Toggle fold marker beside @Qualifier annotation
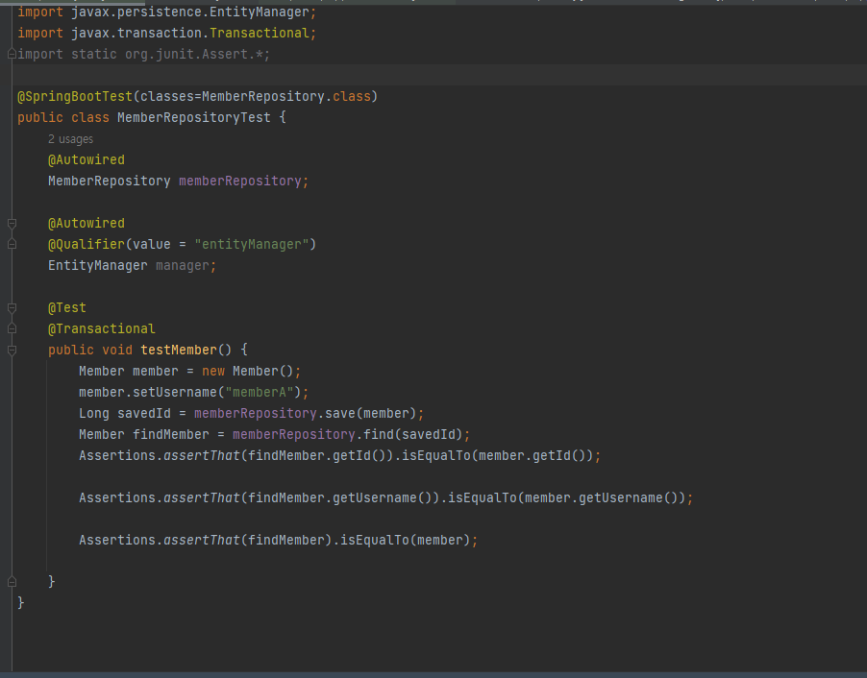 point(12,244)
